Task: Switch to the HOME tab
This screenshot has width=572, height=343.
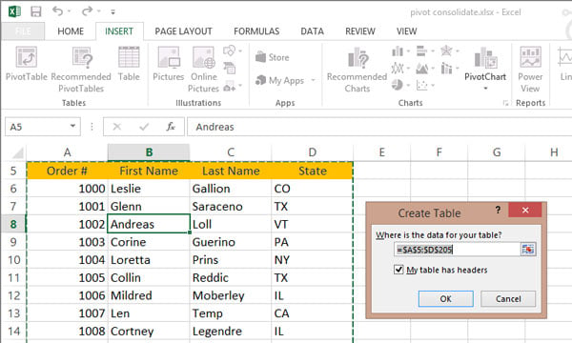Action: (71, 31)
